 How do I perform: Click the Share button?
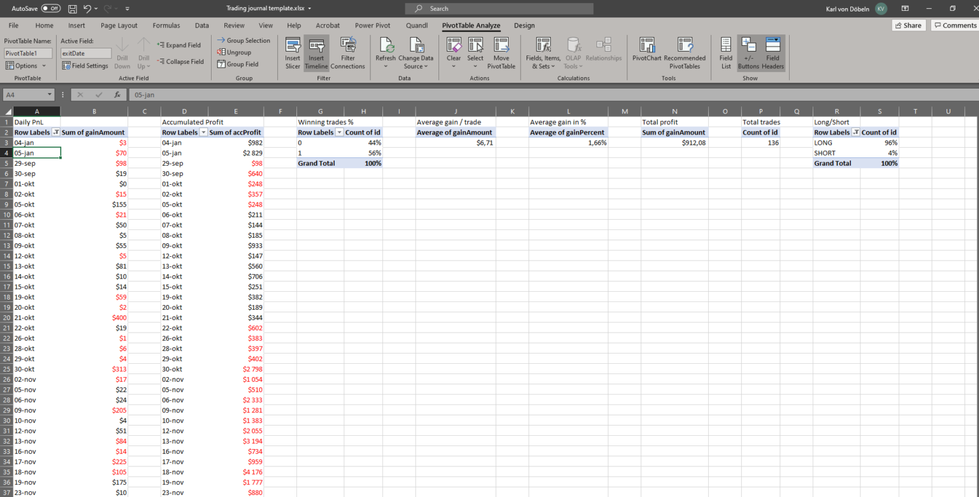(908, 25)
